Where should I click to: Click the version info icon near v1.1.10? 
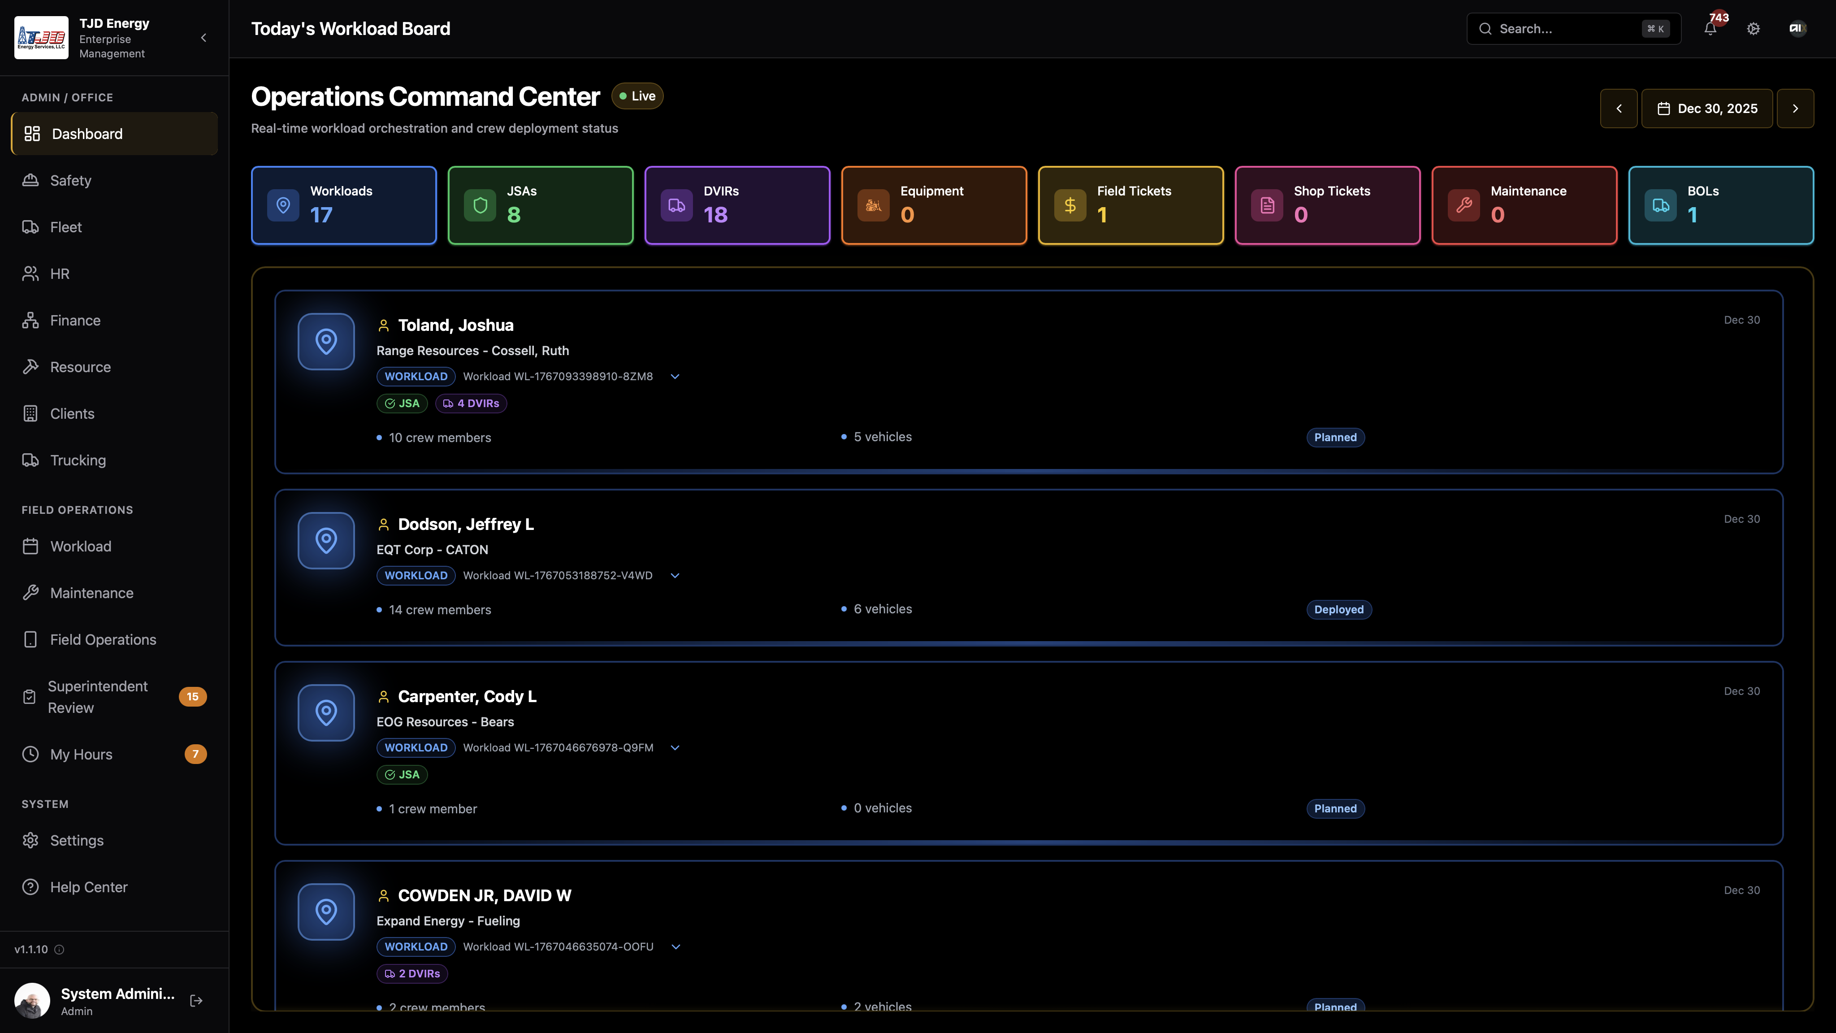tap(60, 950)
